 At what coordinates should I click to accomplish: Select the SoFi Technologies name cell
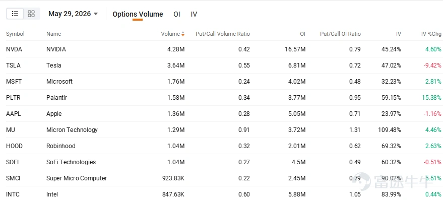tap(71, 162)
